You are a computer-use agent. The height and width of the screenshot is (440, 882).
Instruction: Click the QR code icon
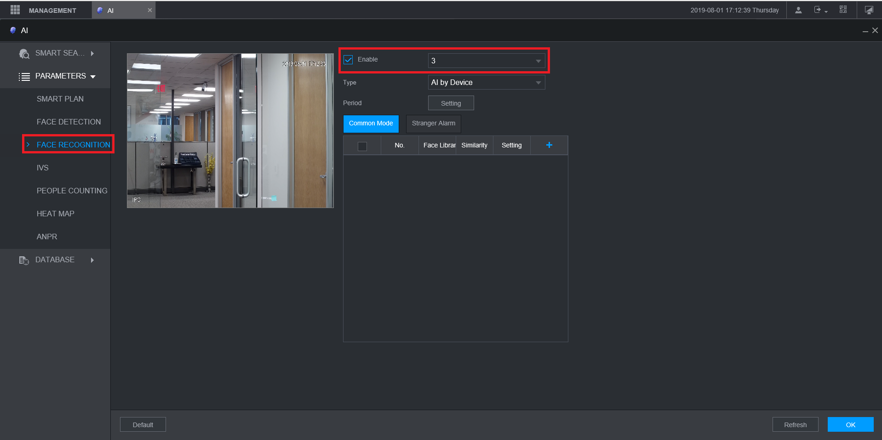843,10
